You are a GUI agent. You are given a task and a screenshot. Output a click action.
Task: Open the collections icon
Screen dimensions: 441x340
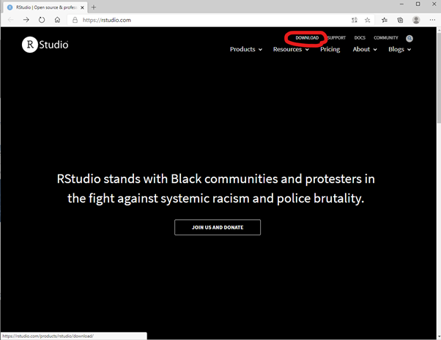[x=400, y=20]
